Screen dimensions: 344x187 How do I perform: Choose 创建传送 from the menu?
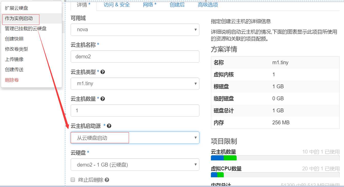(x=31, y=70)
